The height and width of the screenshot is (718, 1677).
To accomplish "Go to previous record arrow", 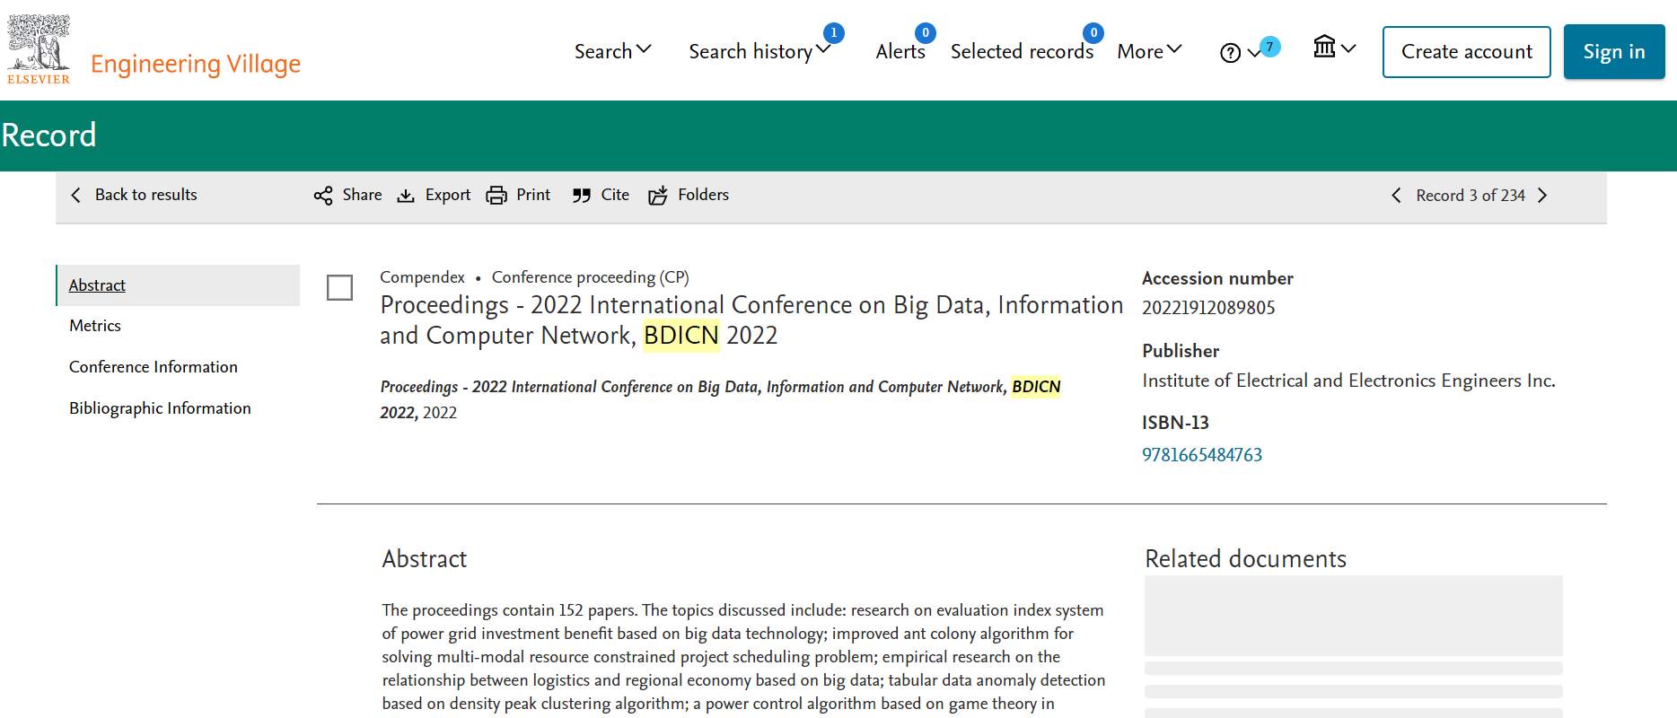I will click(1396, 196).
